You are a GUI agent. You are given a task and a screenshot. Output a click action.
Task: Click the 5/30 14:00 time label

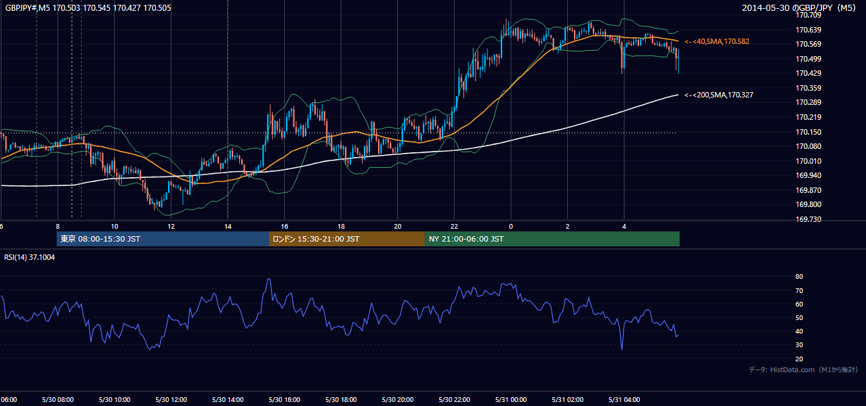(228, 400)
